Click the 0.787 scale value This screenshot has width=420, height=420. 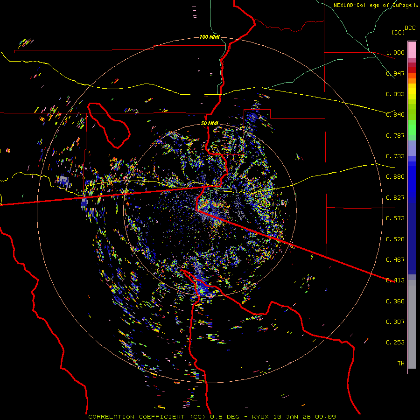(395, 135)
